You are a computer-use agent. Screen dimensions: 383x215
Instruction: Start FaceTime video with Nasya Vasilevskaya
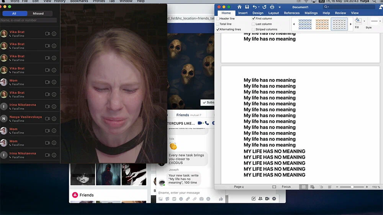pos(47,119)
